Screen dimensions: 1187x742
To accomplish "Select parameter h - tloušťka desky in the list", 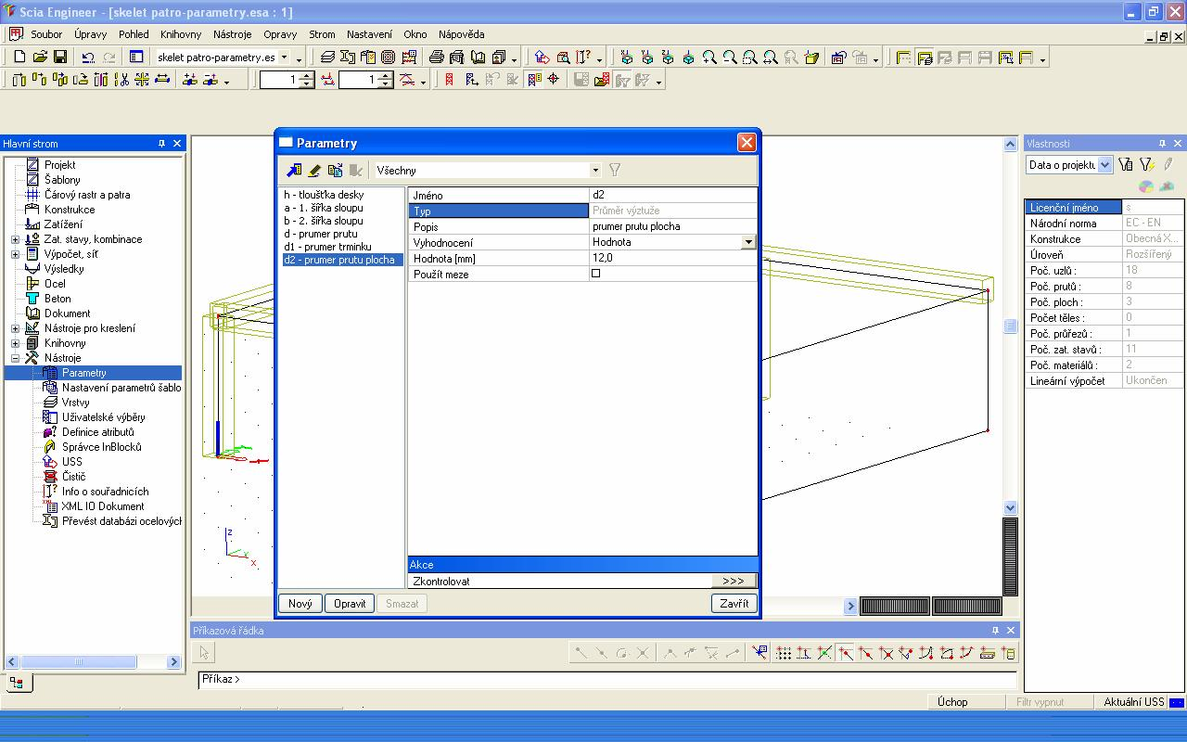I will (x=324, y=195).
